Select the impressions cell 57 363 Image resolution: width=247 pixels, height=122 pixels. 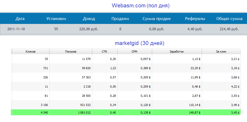(86, 77)
